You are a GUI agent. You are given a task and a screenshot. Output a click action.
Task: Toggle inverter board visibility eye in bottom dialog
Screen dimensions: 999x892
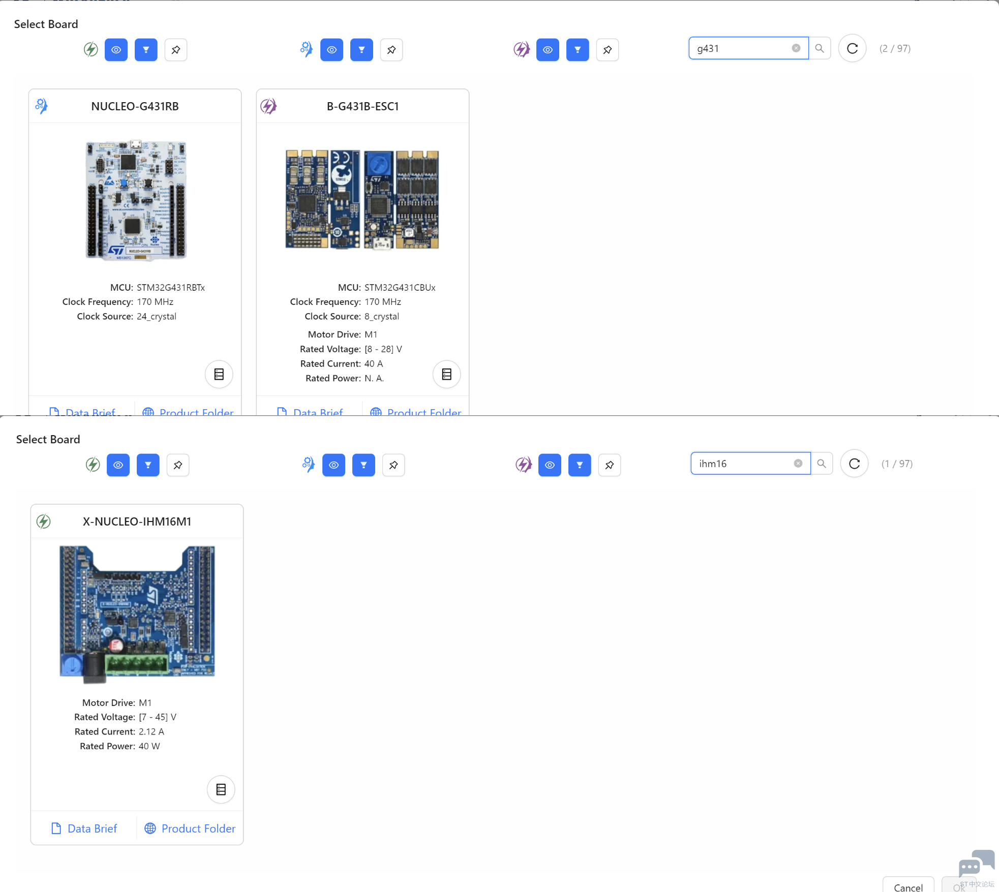click(x=550, y=465)
